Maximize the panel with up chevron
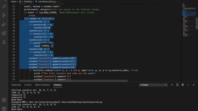Viewport: 198px width, 111px height. pos(188,85)
